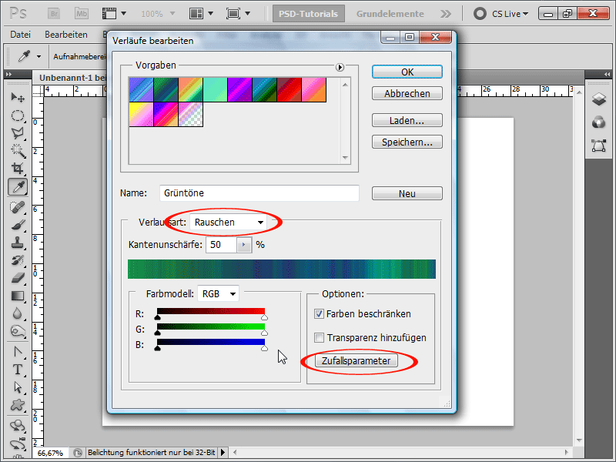Screen dimensions: 616x462
Task: Choose the red gradient preset
Action: click(290, 90)
